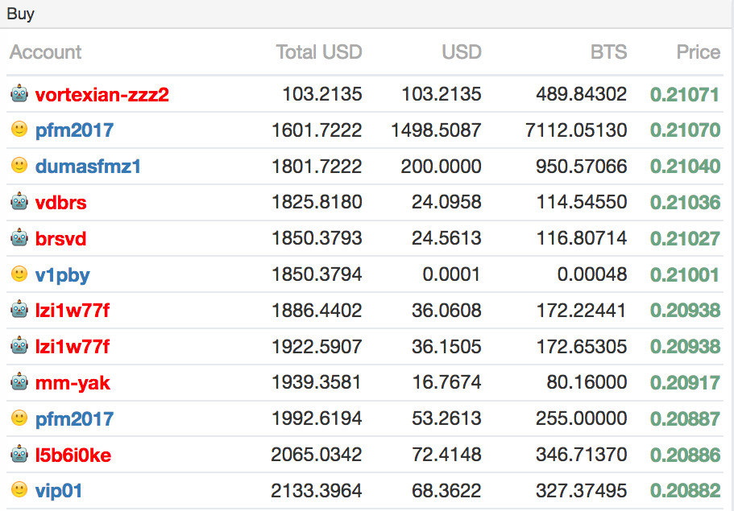Click the USD value 200.0000
This screenshot has height=511, width=734.
[x=441, y=167]
